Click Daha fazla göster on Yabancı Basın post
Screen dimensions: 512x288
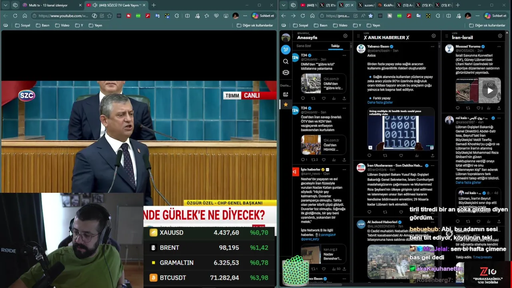(380, 102)
